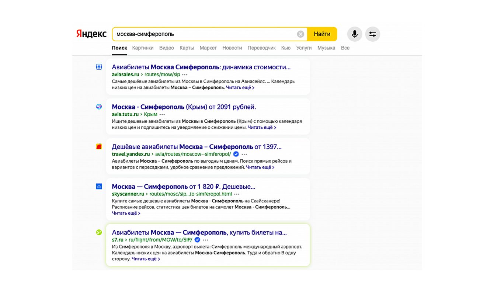
Task: Open the Карты tab
Action: coord(187,48)
